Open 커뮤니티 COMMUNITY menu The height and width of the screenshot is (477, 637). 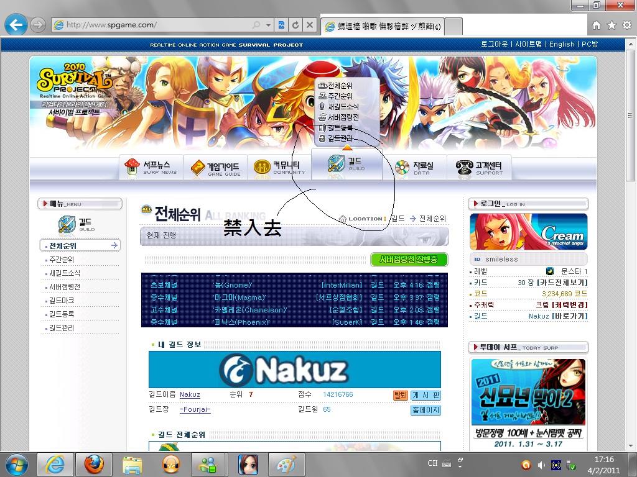[x=279, y=167]
